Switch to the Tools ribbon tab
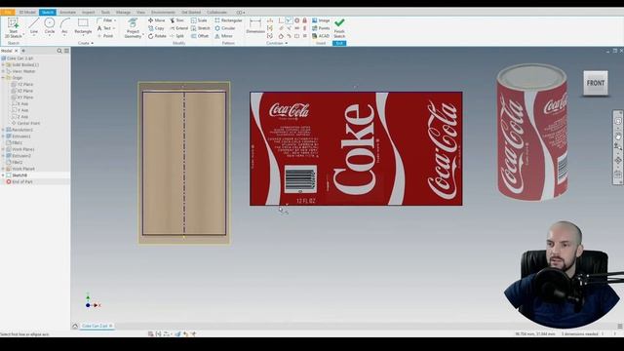This screenshot has height=351, width=624. 105,13
